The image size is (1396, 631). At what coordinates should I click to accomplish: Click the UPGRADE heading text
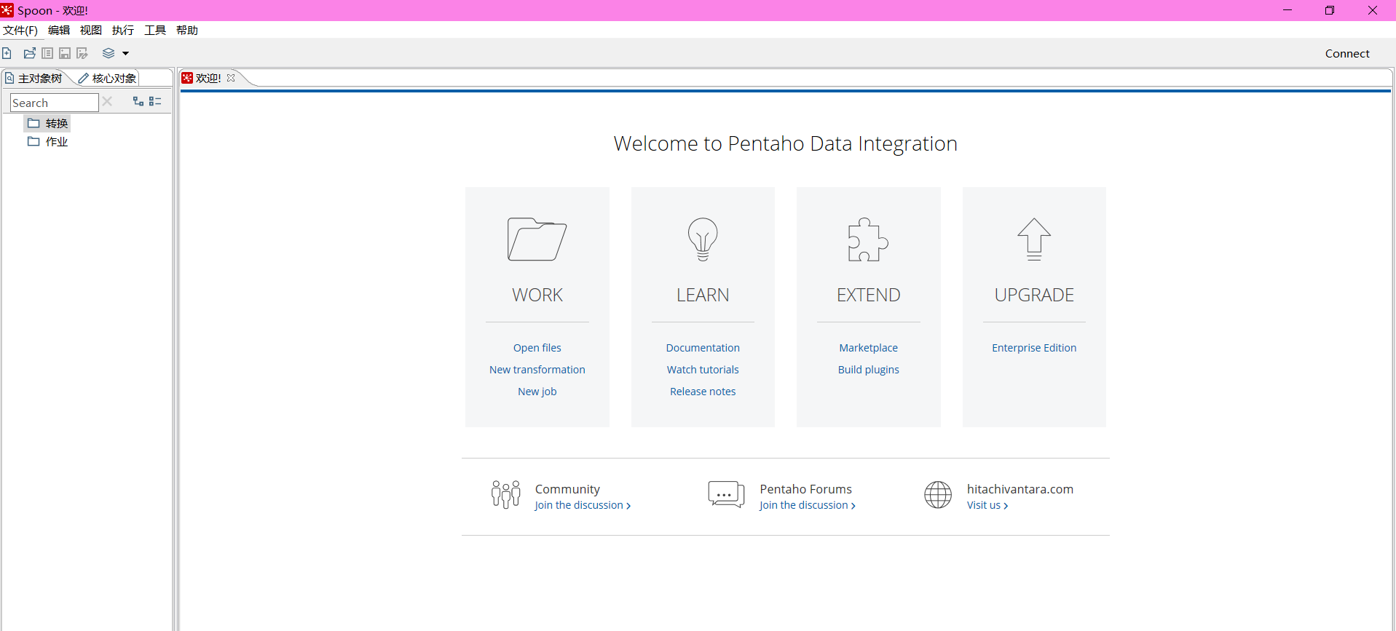1034,295
